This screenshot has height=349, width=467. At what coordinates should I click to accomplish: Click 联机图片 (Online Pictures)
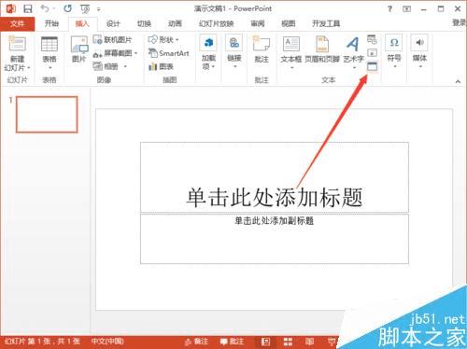pos(112,40)
